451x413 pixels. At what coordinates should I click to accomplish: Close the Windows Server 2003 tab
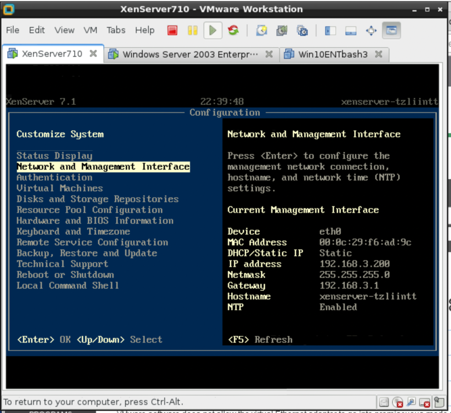(269, 54)
